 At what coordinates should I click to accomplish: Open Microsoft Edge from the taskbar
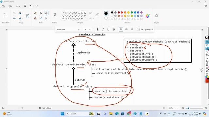tap(117, 114)
